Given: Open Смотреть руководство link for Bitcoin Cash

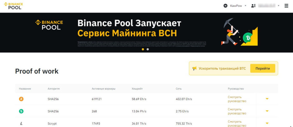Looking at the screenshot, I should (x=237, y=111).
